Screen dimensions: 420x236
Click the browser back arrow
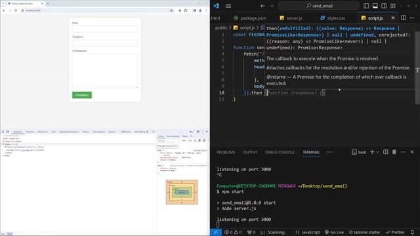(4, 10)
